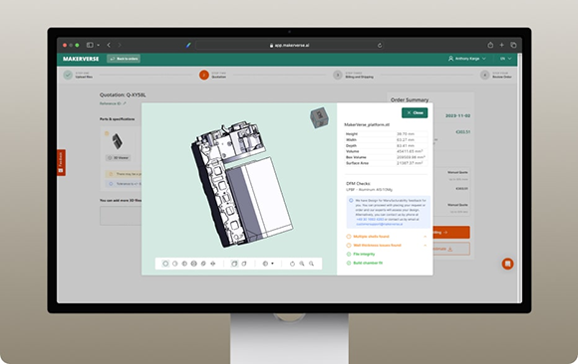Select the first shading mode icon in viewer toolbar

coord(165,264)
